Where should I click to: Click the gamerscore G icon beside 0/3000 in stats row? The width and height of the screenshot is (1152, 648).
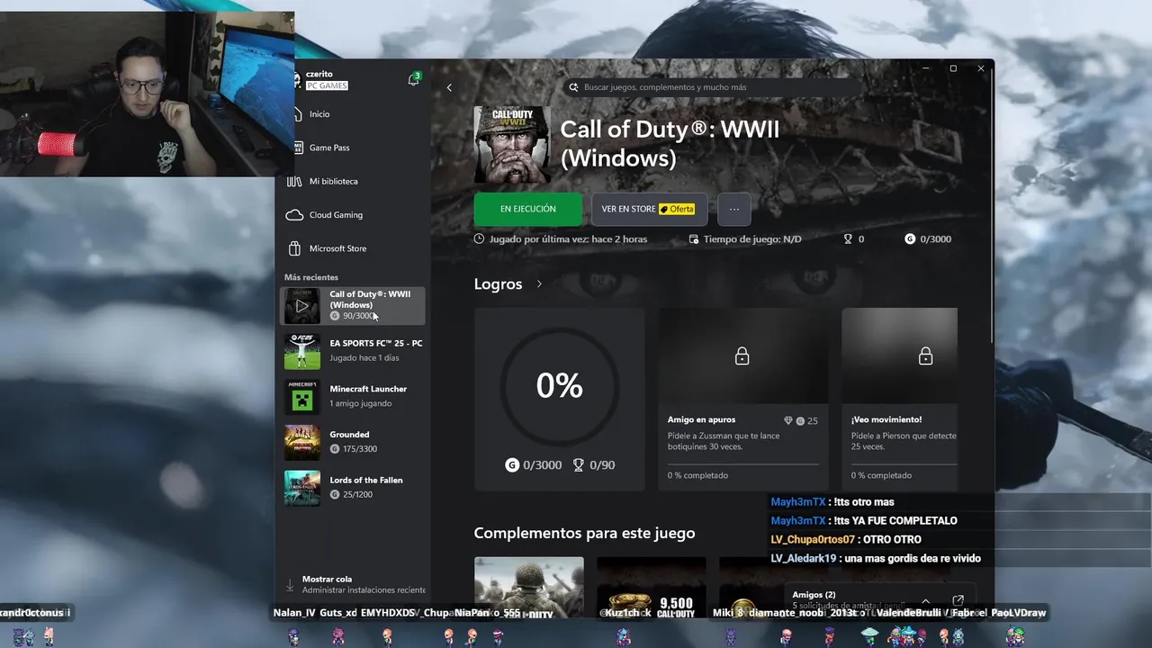coord(910,238)
